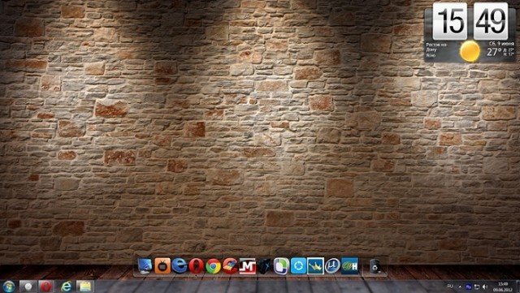This screenshot has width=520, height=293.
Task: Click the 27° temperature on the widget
Action: click(494, 52)
